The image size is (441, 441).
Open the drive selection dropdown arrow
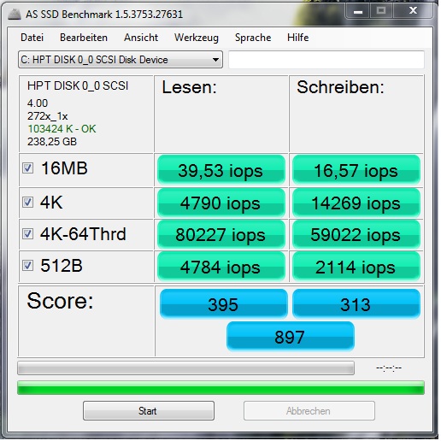click(x=215, y=60)
